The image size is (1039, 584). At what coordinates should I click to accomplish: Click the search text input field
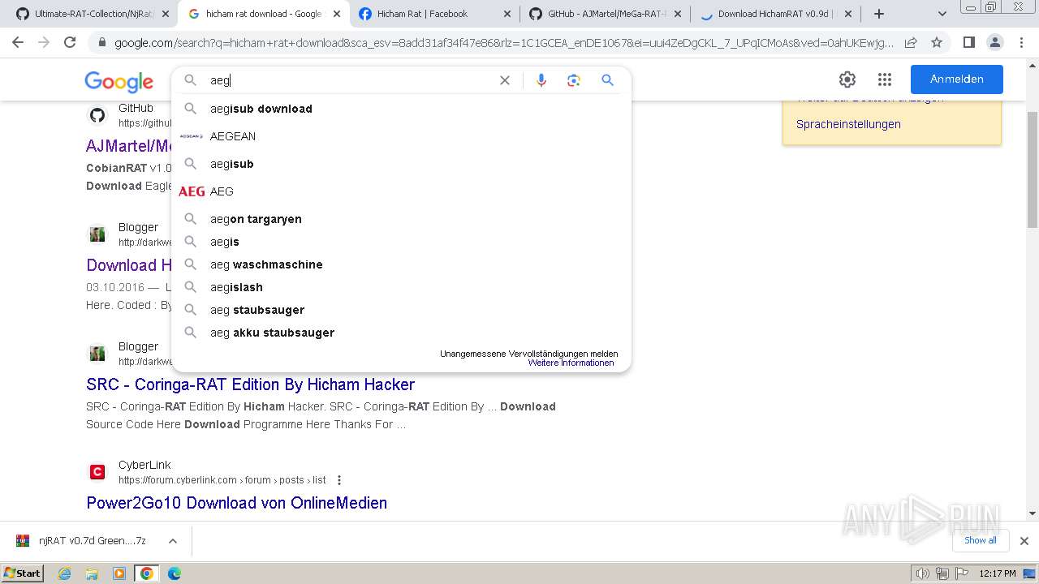click(349, 80)
